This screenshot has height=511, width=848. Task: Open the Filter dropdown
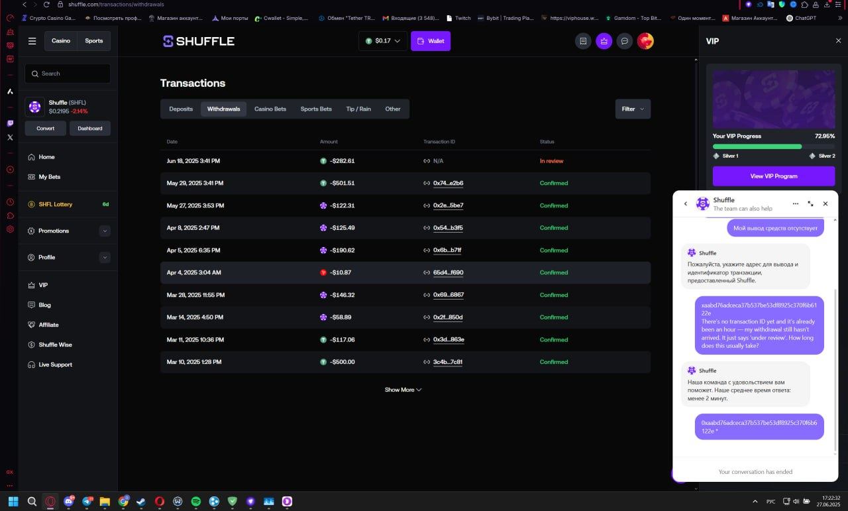[x=633, y=109]
